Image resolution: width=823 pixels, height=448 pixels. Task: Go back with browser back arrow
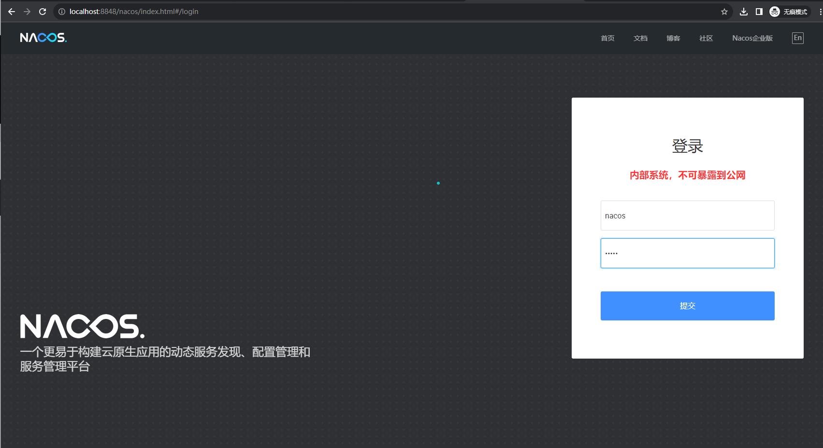click(x=12, y=12)
